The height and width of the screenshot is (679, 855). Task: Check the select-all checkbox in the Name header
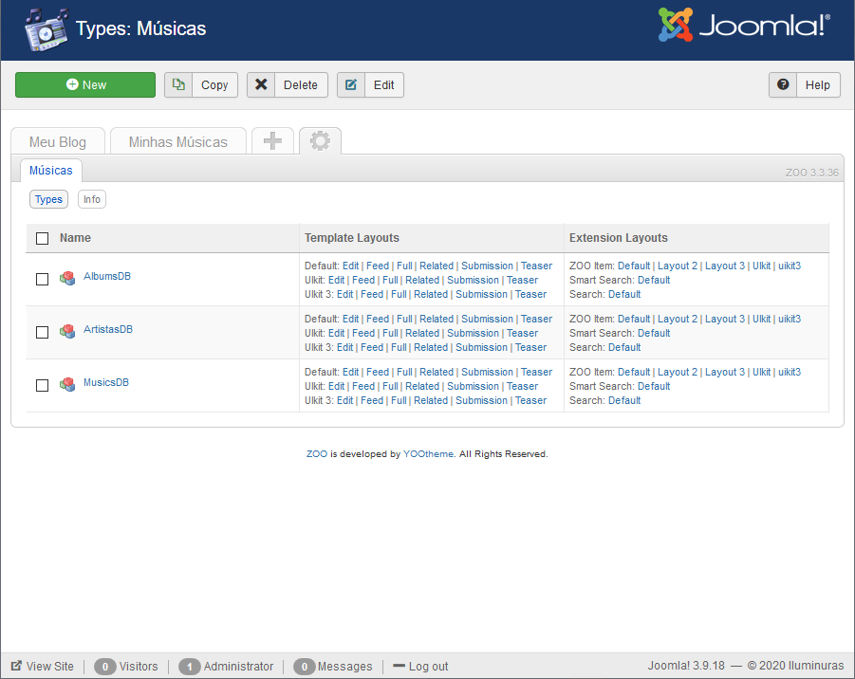42,238
